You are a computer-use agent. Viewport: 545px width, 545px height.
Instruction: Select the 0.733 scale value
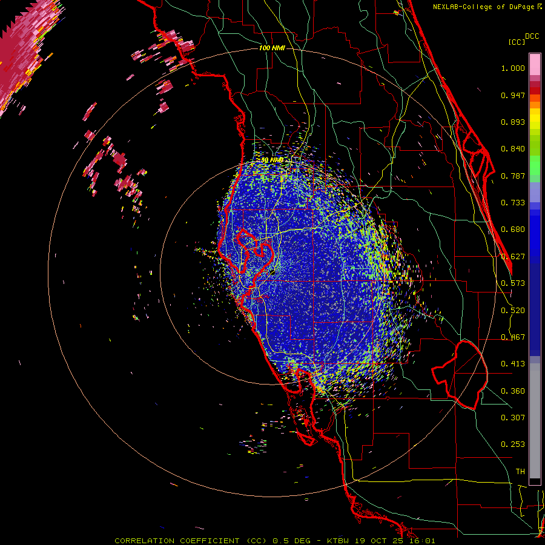click(x=513, y=203)
